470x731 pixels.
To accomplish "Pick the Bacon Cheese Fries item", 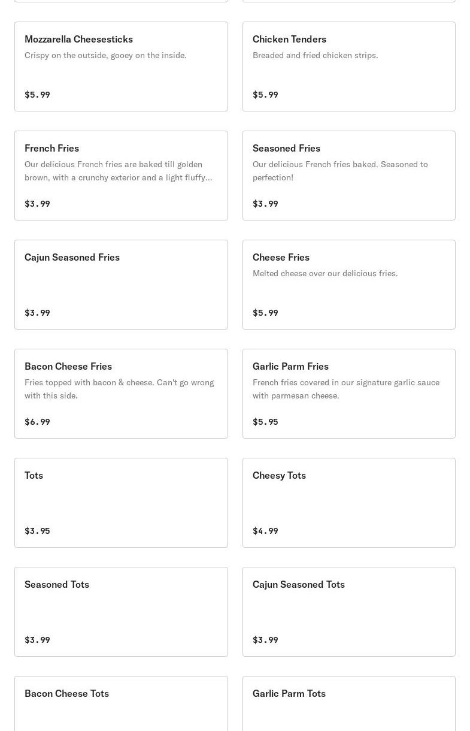I will coord(121,394).
